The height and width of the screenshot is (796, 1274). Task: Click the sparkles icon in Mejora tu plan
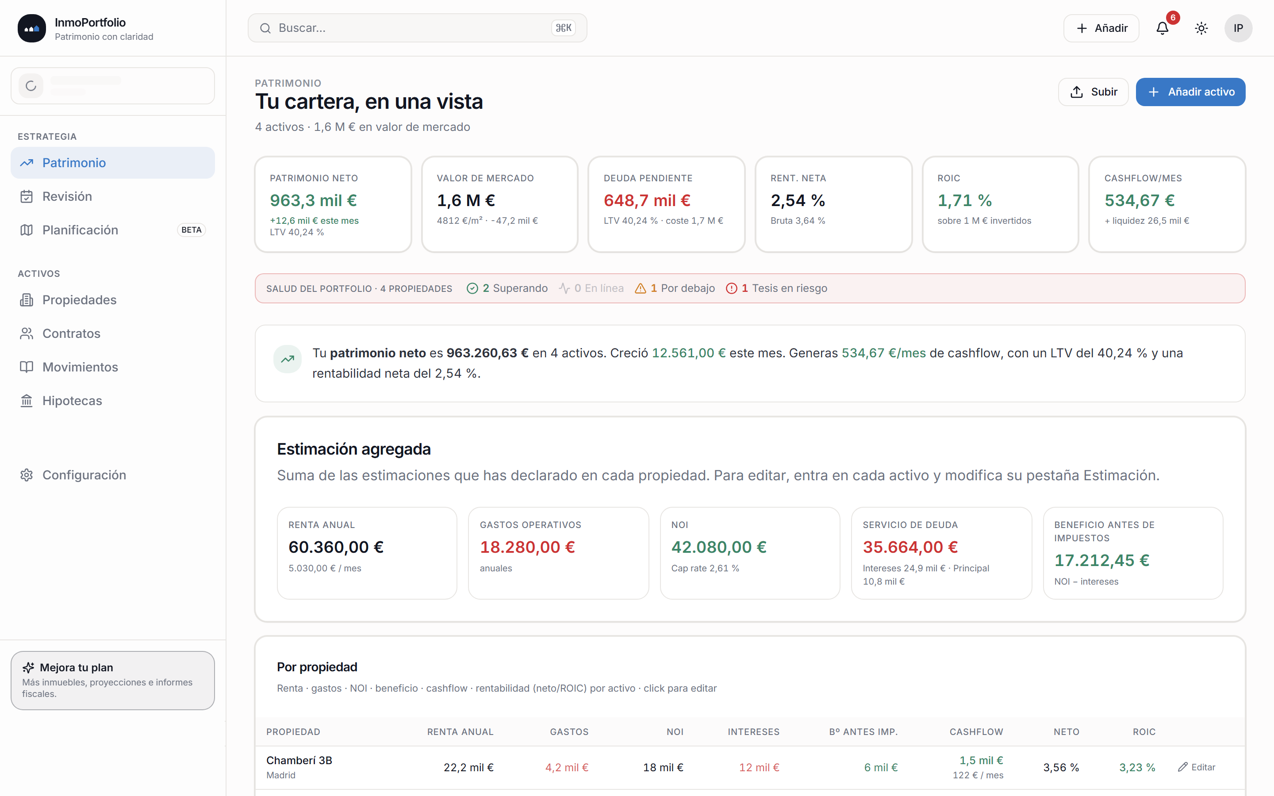28,668
